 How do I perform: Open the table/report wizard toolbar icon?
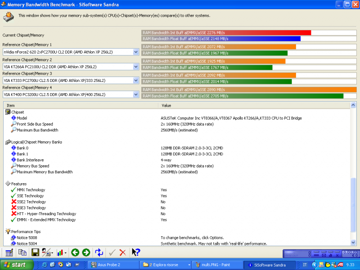click(x=9, y=253)
